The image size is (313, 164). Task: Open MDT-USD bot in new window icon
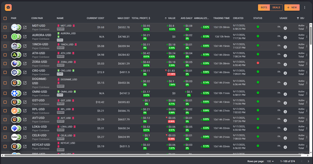click(x=25, y=28)
